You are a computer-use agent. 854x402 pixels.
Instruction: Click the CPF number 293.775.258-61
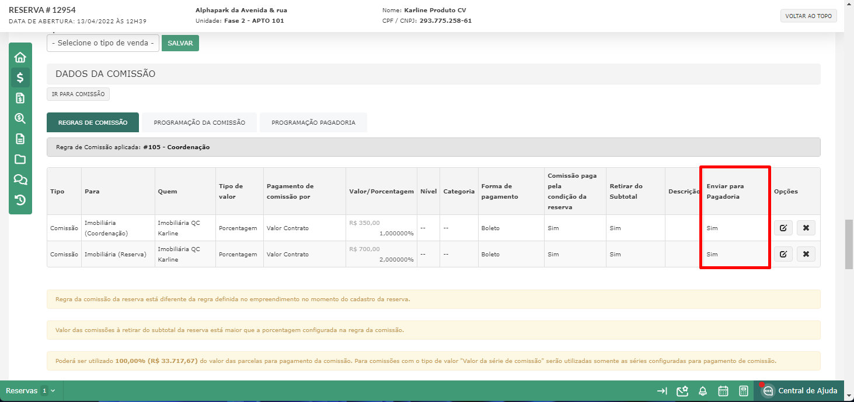pyautogui.click(x=445, y=20)
